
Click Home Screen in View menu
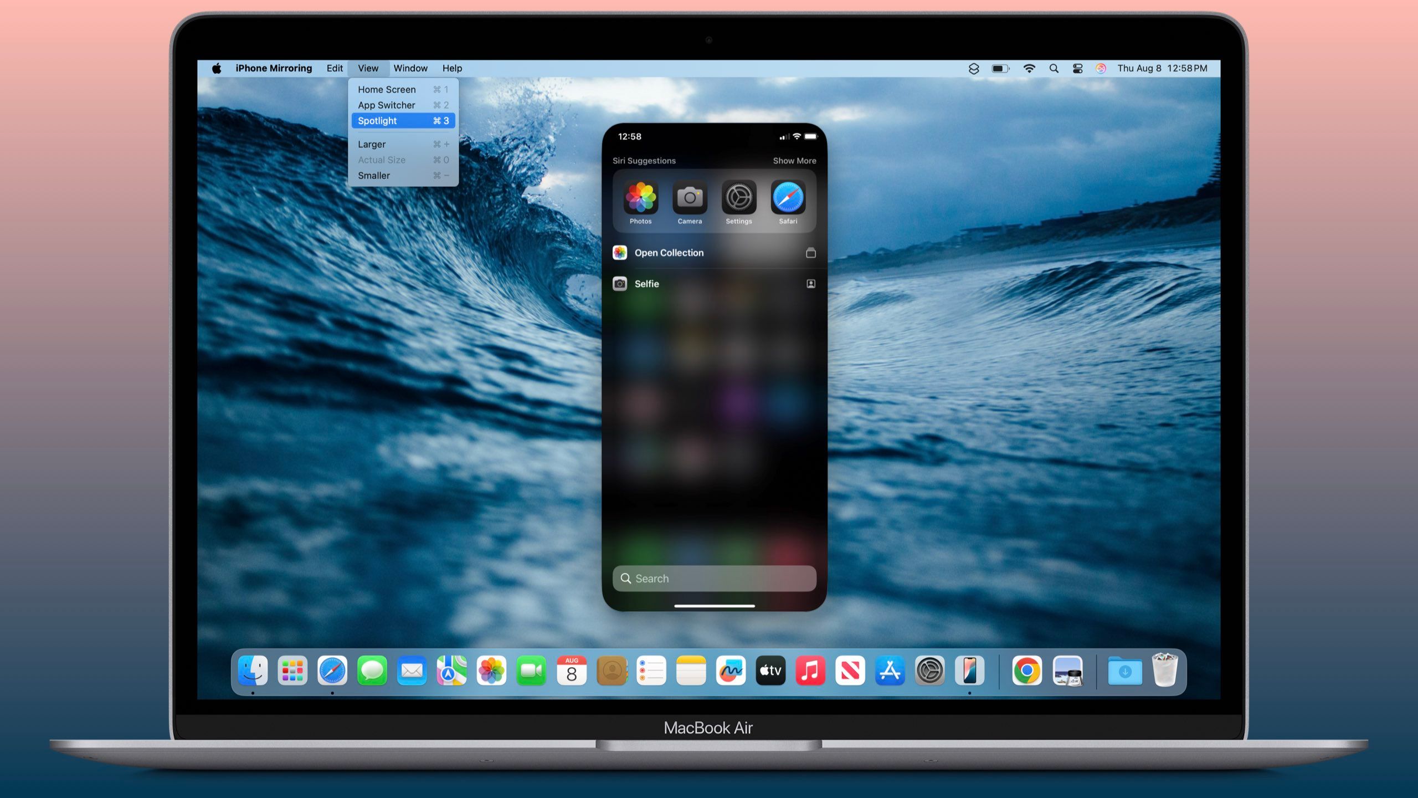click(x=387, y=89)
